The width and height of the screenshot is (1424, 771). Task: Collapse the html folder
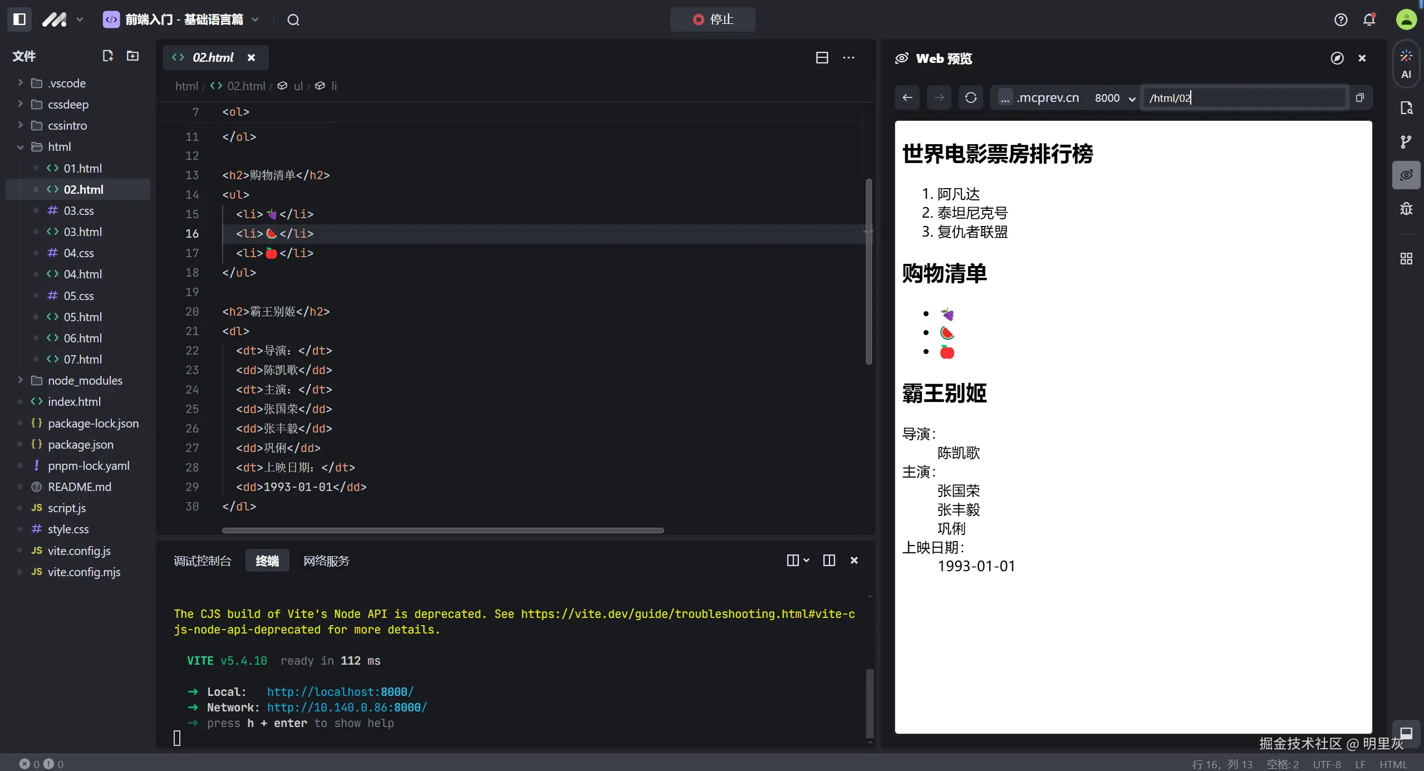58,147
